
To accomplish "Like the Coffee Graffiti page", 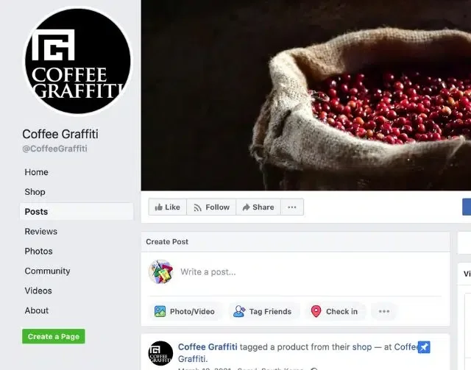I will click(x=167, y=207).
